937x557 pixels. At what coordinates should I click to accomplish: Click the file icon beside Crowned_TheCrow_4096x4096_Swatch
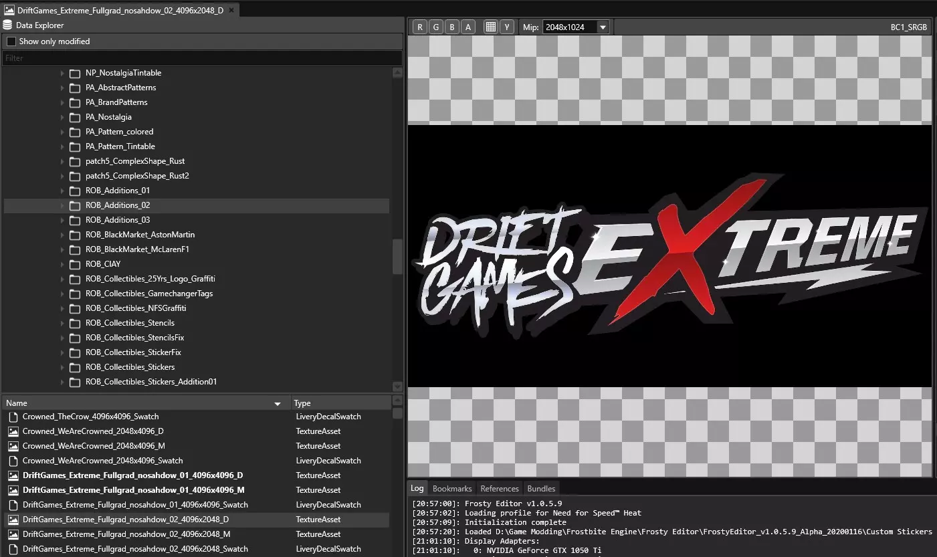click(x=13, y=417)
